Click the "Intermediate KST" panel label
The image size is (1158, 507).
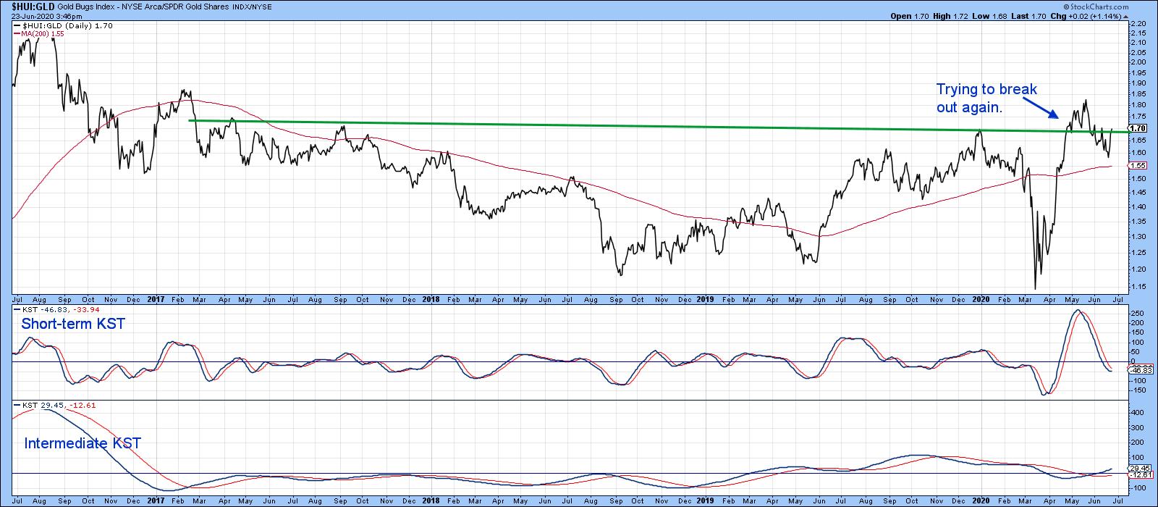83,443
